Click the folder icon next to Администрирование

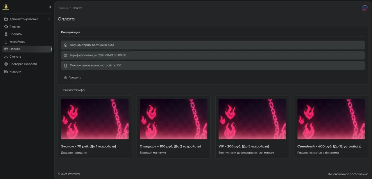coord(6,19)
